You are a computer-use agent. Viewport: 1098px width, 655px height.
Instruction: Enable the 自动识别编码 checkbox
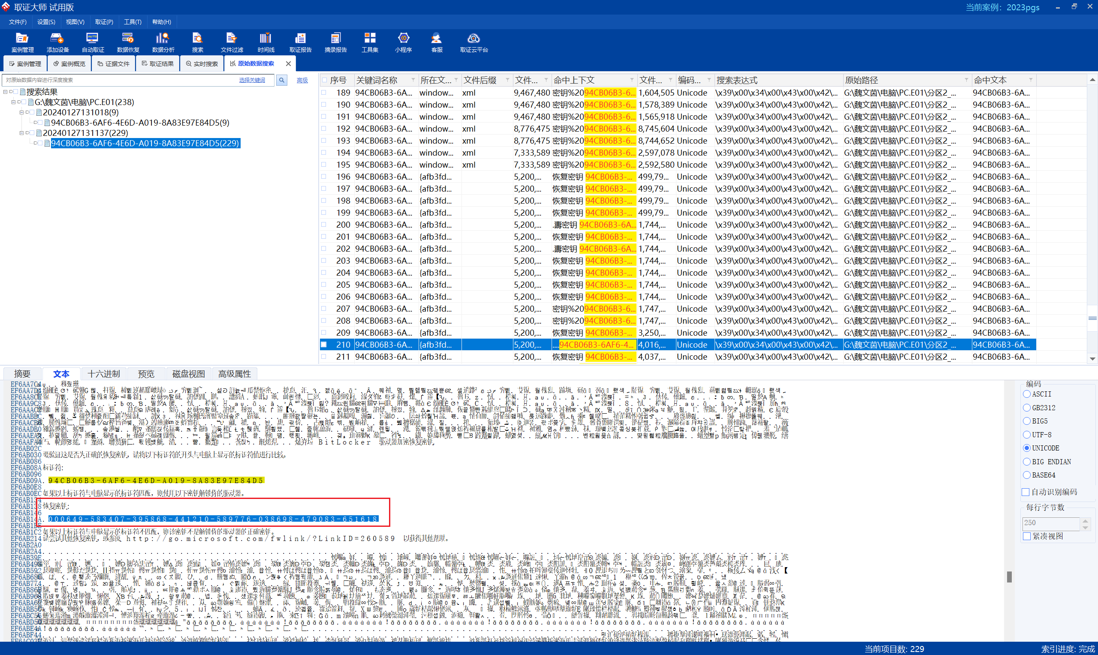pos(1026,492)
